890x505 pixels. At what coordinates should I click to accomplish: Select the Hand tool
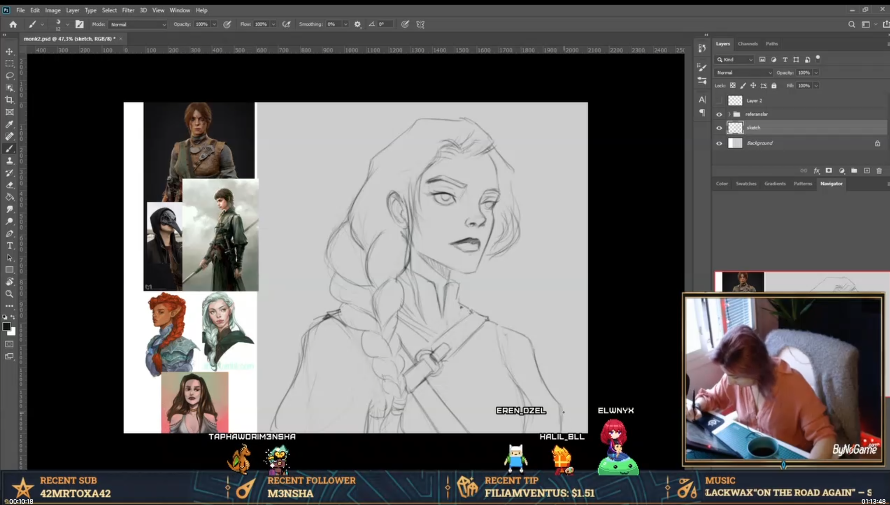[x=9, y=282]
